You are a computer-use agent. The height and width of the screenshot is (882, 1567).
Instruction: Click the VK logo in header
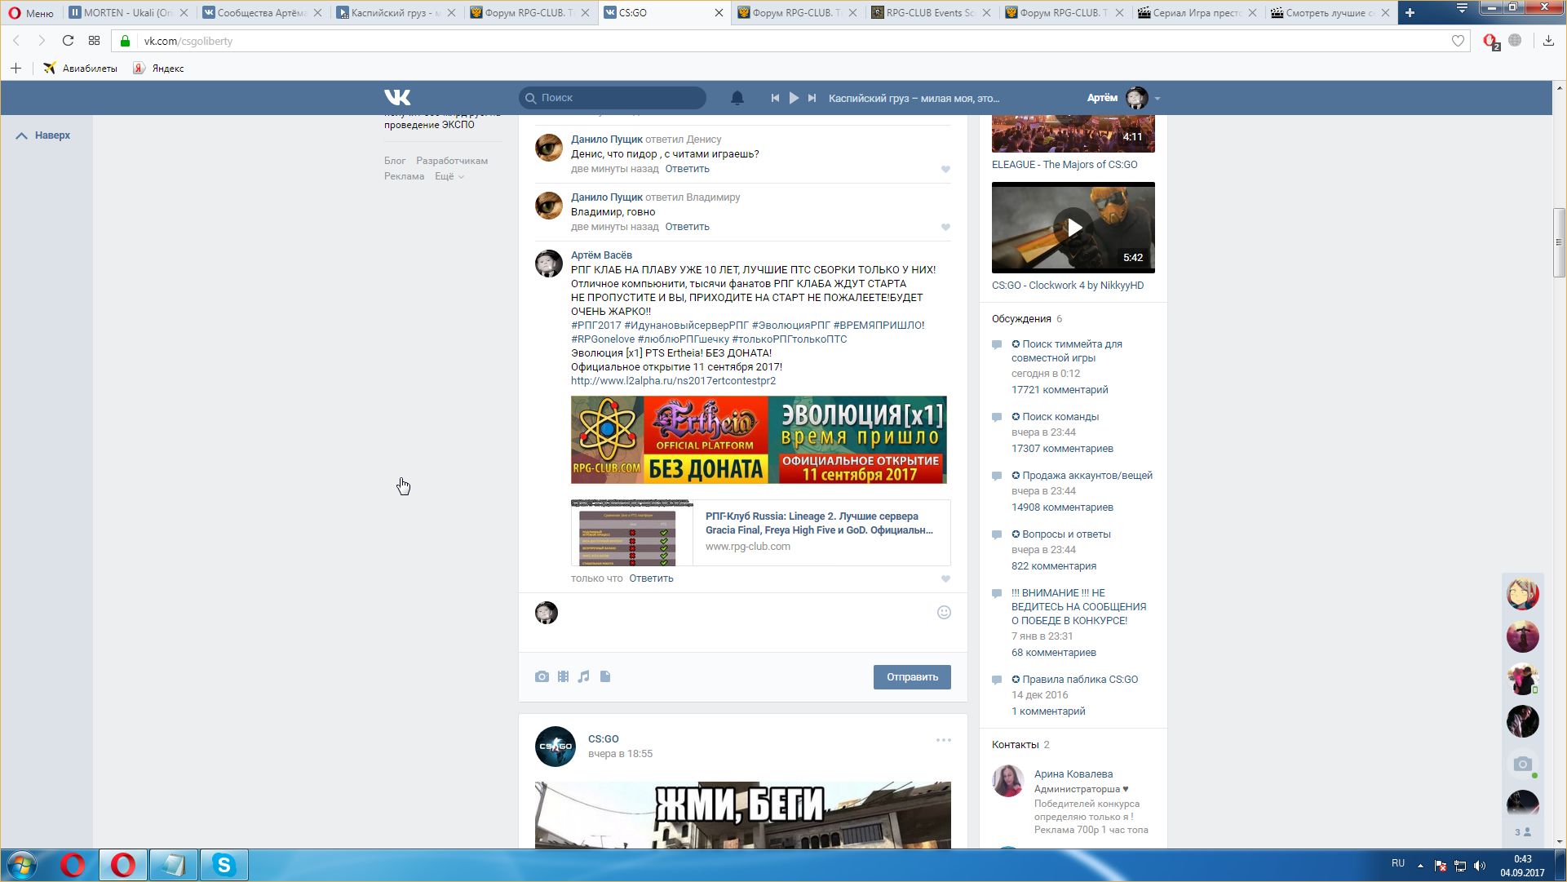[397, 98]
